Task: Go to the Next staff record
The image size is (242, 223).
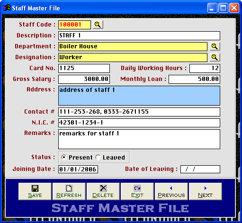Action: (206, 191)
